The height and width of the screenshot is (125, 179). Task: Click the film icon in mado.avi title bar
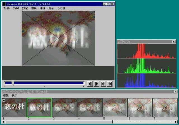[4, 4]
